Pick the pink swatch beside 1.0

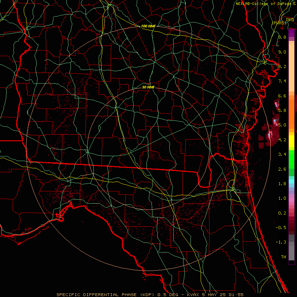tap(291, 200)
